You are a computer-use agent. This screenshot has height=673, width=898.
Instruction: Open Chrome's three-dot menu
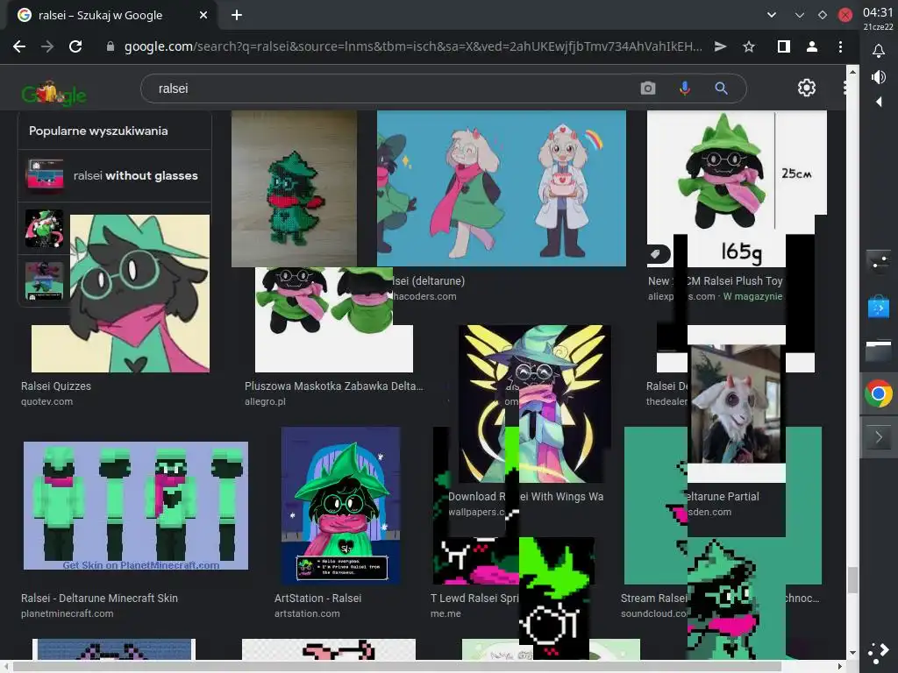840,47
